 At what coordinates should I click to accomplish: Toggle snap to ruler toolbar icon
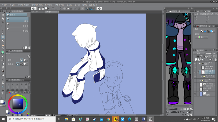(87, 9)
